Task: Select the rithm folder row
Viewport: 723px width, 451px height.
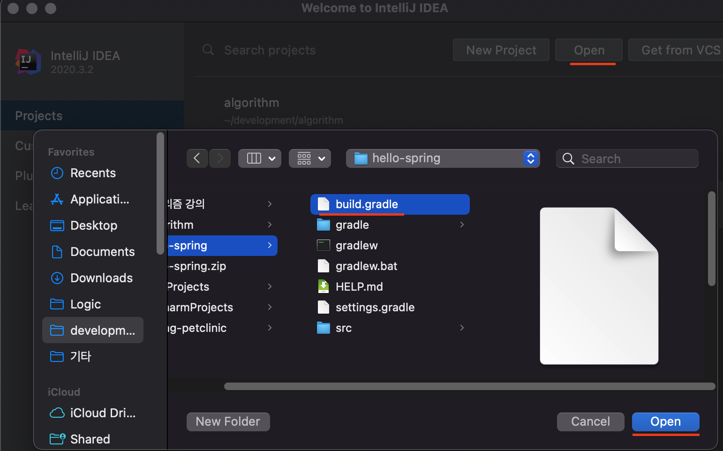Action: coord(222,225)
